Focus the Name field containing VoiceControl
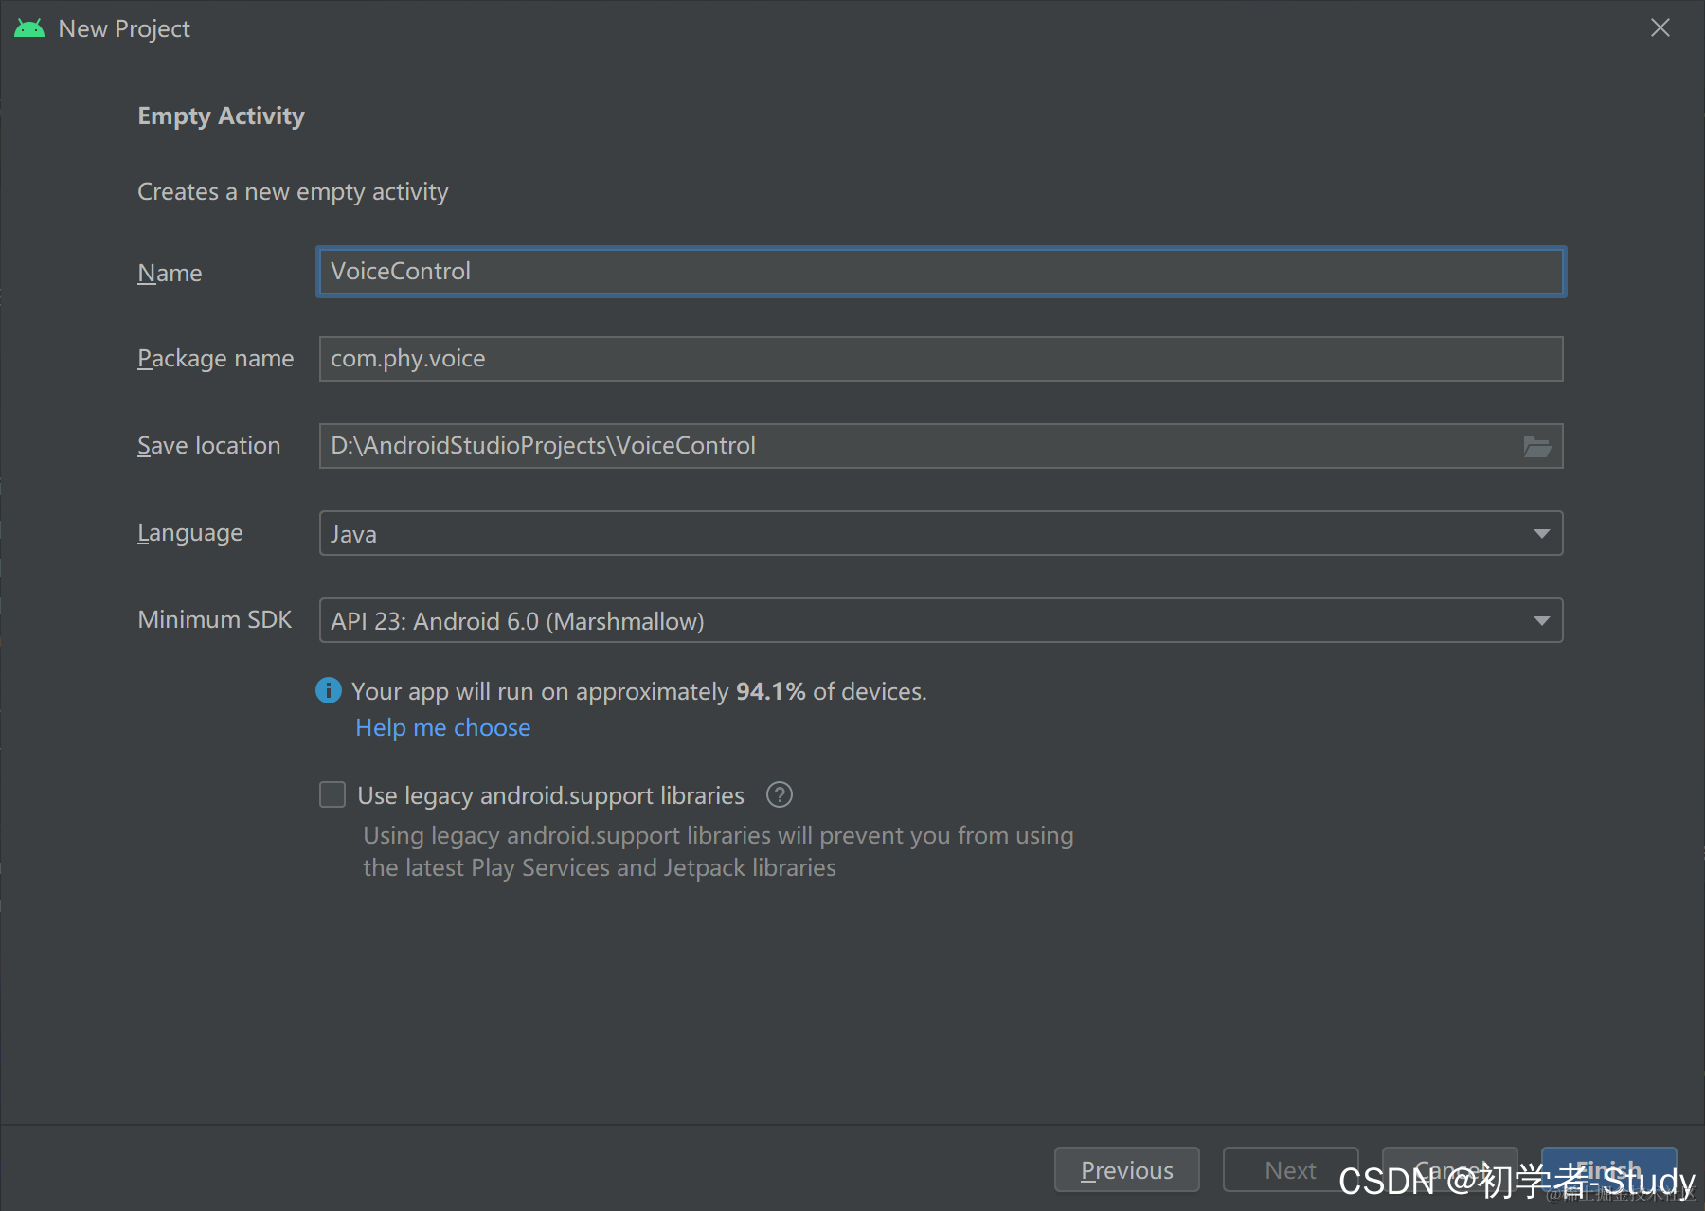This screenshot has height=1211, width=1705. [941, 272]
